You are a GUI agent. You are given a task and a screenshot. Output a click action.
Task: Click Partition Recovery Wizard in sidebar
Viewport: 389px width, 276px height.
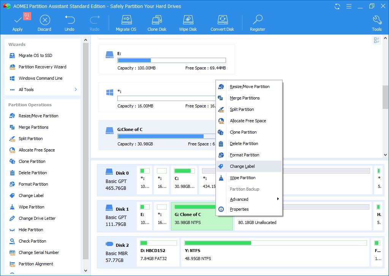42,67
